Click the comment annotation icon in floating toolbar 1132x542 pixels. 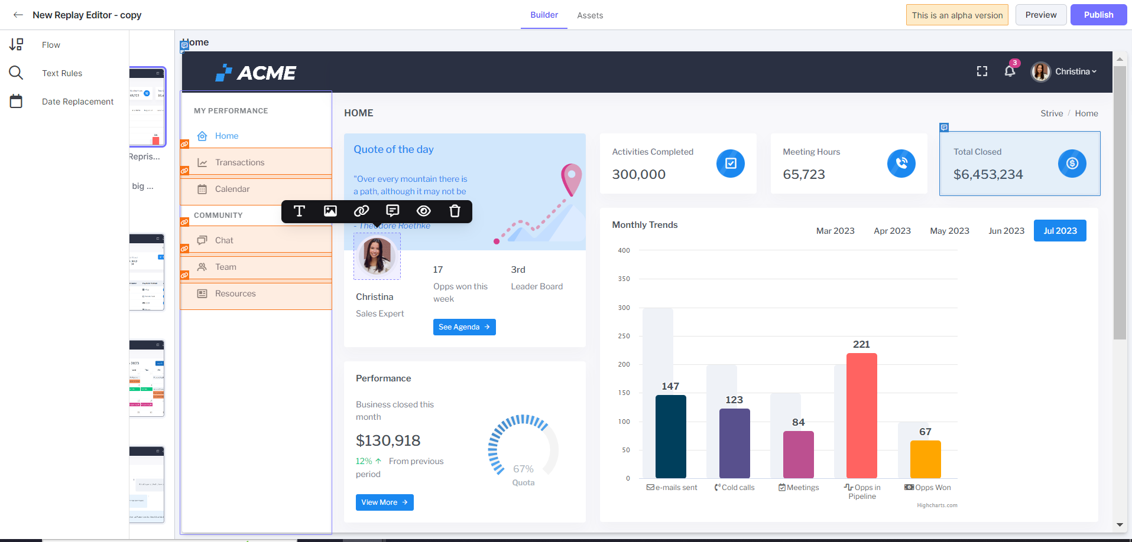[393, 211]
